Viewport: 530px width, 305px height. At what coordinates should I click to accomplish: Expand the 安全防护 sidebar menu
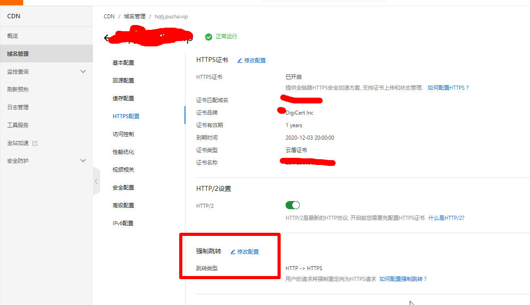[x=83, y=161]
